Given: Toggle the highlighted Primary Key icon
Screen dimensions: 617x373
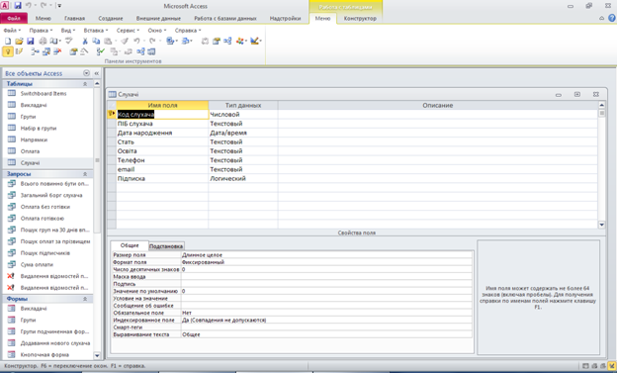Looking at the screenshot, I should [8, 51].
